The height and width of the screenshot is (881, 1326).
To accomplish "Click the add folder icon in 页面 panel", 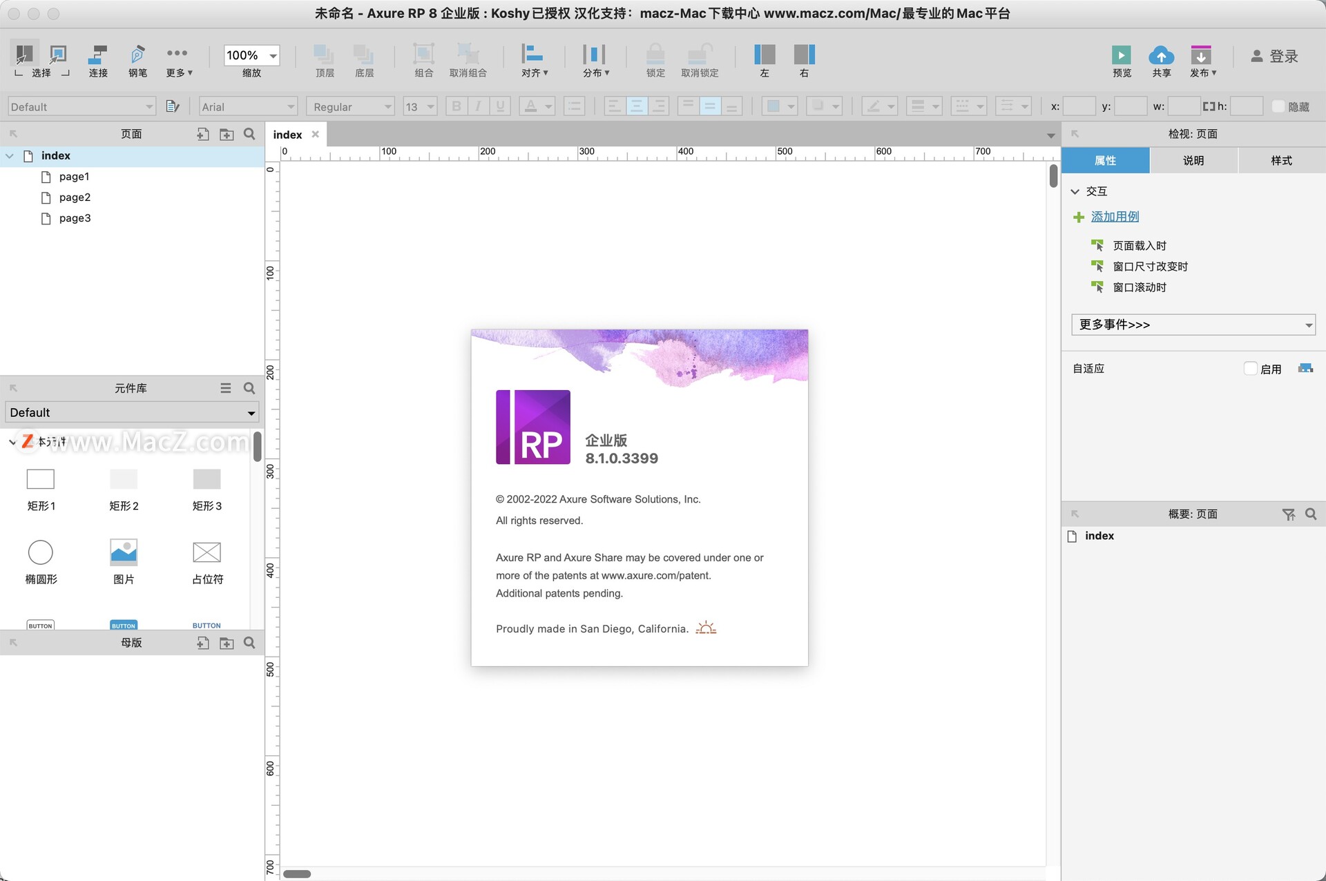I will (227, 134).
